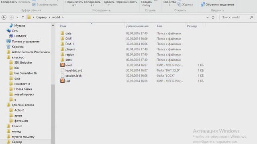Select 'HOMEPC' network computer in sidebar
The image size is (257, 144).
coord(20,36)
